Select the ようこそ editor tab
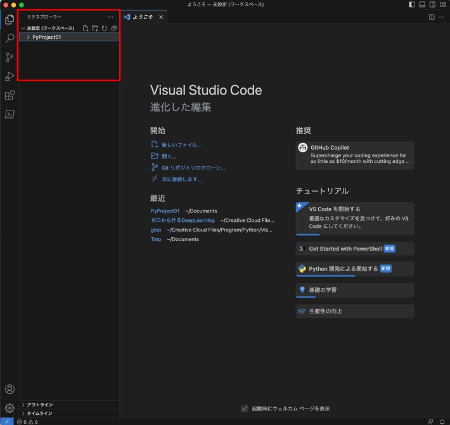Image resolution: width=450 pixels, height=425 pixels. tap(143, 17)
